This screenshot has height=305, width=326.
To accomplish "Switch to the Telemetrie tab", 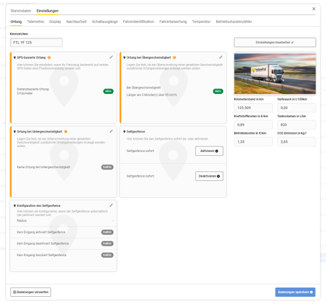I will click(35, 22).
